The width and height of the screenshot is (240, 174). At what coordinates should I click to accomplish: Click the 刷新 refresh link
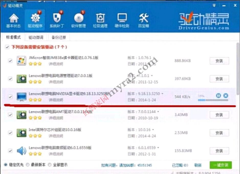[198, 165]
